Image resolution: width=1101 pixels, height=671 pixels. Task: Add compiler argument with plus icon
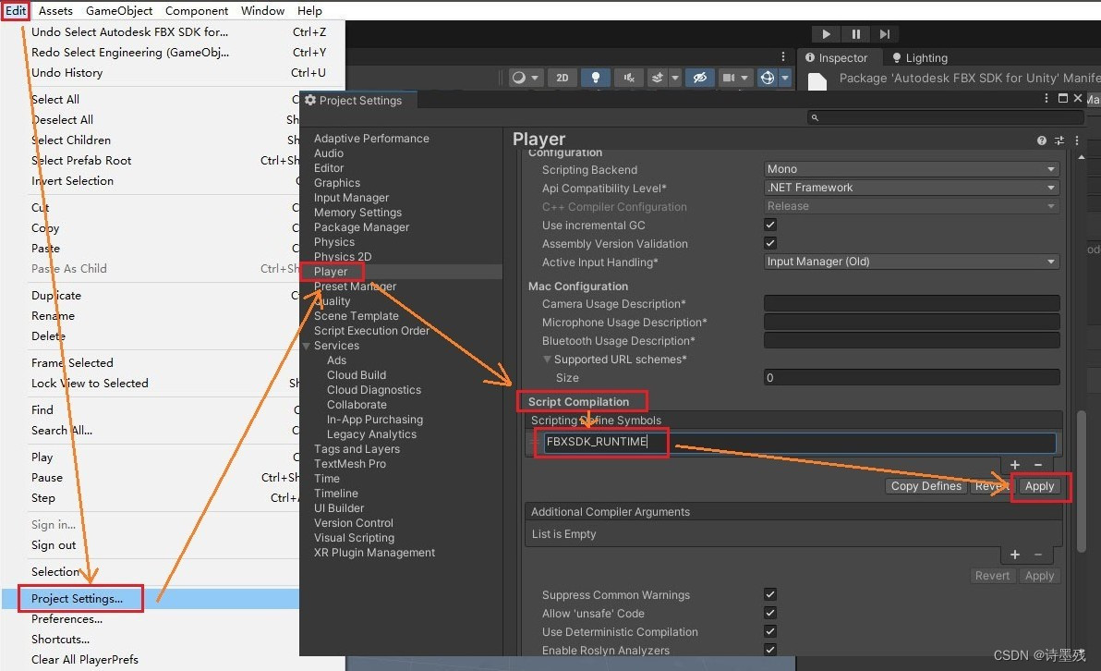1014,555
